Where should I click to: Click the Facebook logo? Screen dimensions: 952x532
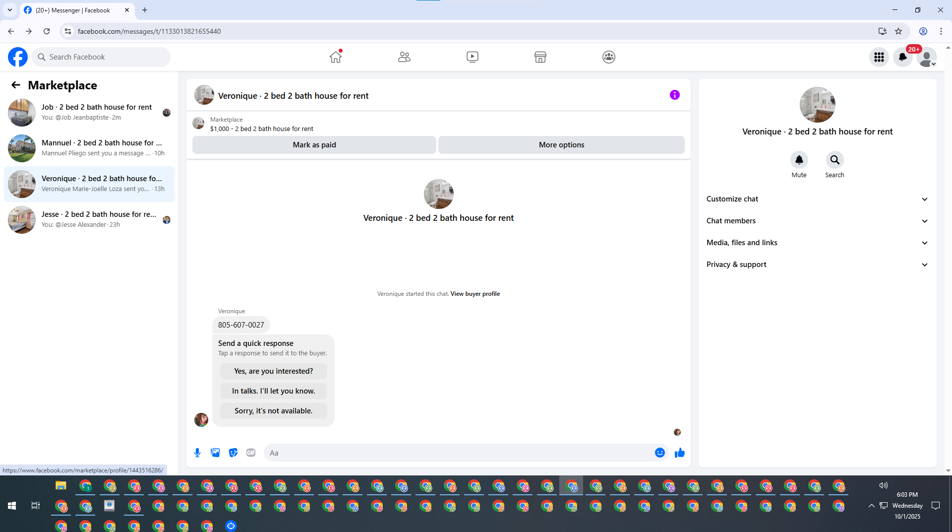pos(18,57)
